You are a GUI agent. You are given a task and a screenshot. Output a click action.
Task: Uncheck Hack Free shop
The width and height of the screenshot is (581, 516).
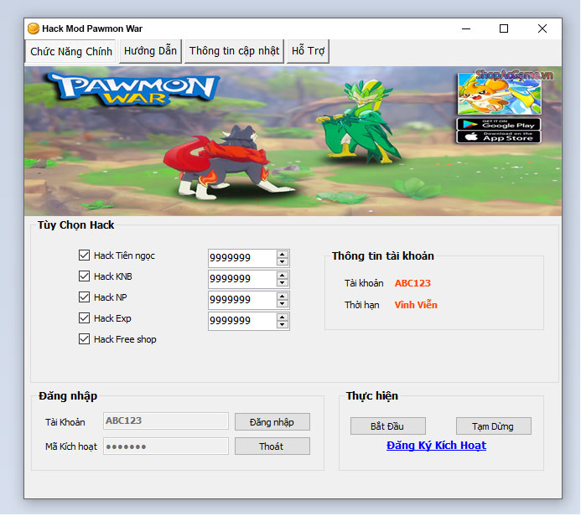(84, 339)
